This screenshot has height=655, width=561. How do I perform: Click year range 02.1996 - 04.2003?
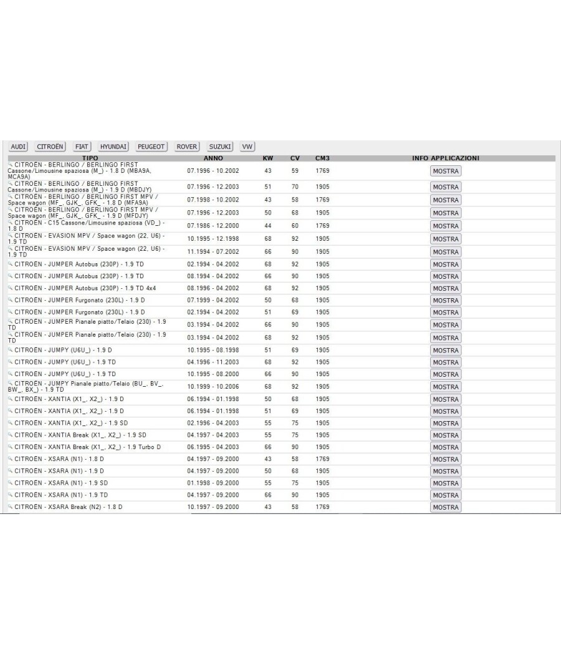pyautogui.click(x=213, y=423)
